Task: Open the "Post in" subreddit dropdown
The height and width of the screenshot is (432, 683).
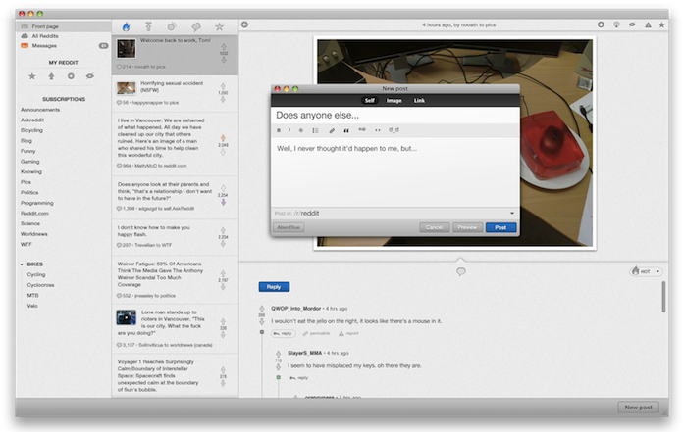Action: [x=511, y=213]
